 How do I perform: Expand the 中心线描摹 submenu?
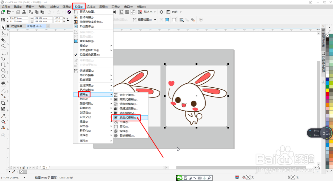coord(93,75)
